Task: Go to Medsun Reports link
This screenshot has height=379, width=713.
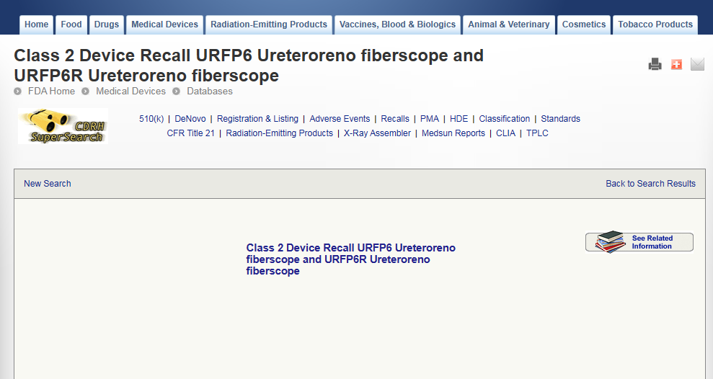Action: 453,133
